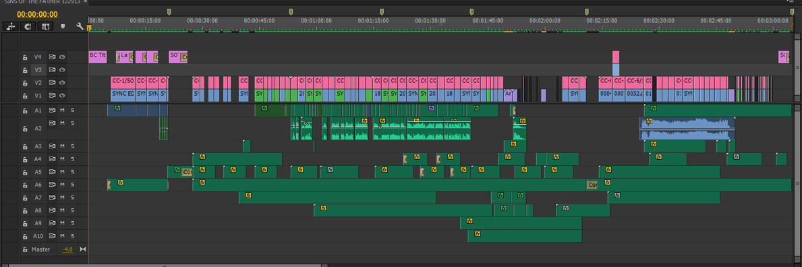The width and height of the screenshot is (802, 267).
Task: Toggle lock on track V4
Action: [24, 57]
